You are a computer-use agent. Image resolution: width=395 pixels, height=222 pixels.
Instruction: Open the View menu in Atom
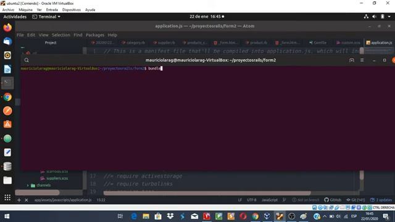tap(43, 35)
